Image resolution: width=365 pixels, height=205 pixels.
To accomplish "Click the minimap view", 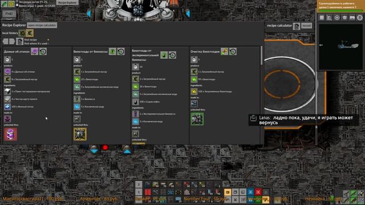I will pyautogui.click(x=340, y=46).
